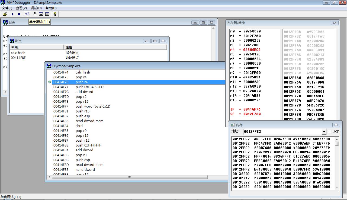Screen dimensions: 347x200
Task: Click register r4 value 62800EC6
Action: pyautogui.click(x=252, y=50)
